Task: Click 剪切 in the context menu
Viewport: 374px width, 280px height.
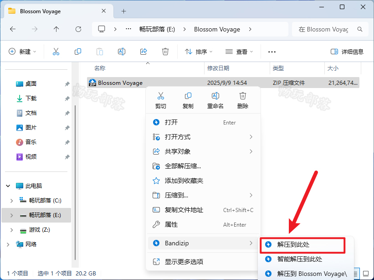Action: (x=160, y=100)
